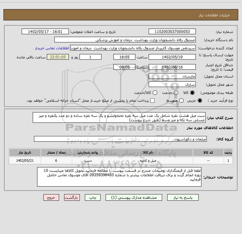This screenshot has width=242, height=234.
Task: Select the کالا radio button
Action: tap(192, 93)
